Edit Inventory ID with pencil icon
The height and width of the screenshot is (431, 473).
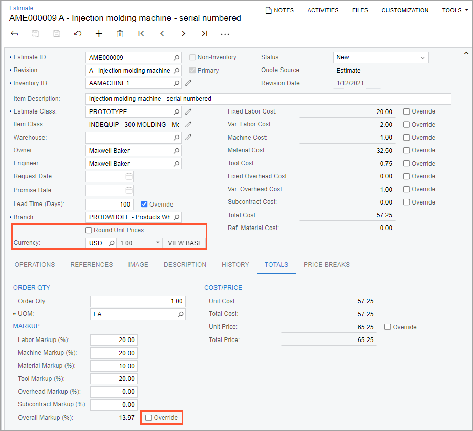188,83
